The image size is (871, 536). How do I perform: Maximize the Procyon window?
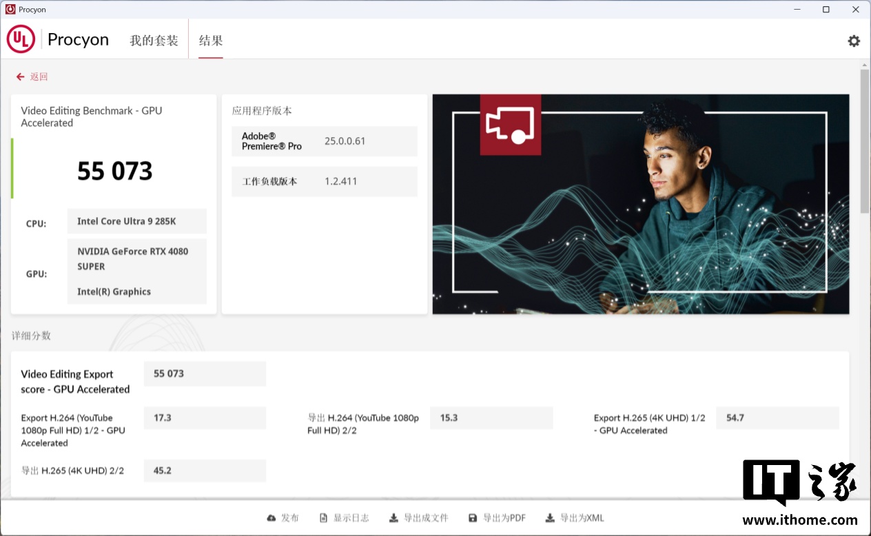826,10
